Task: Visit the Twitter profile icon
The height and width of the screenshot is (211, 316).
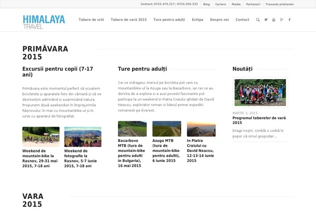Action: tap(265, 20)
